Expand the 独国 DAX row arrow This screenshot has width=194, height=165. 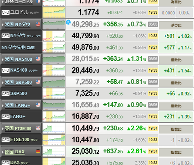[3, 152]
